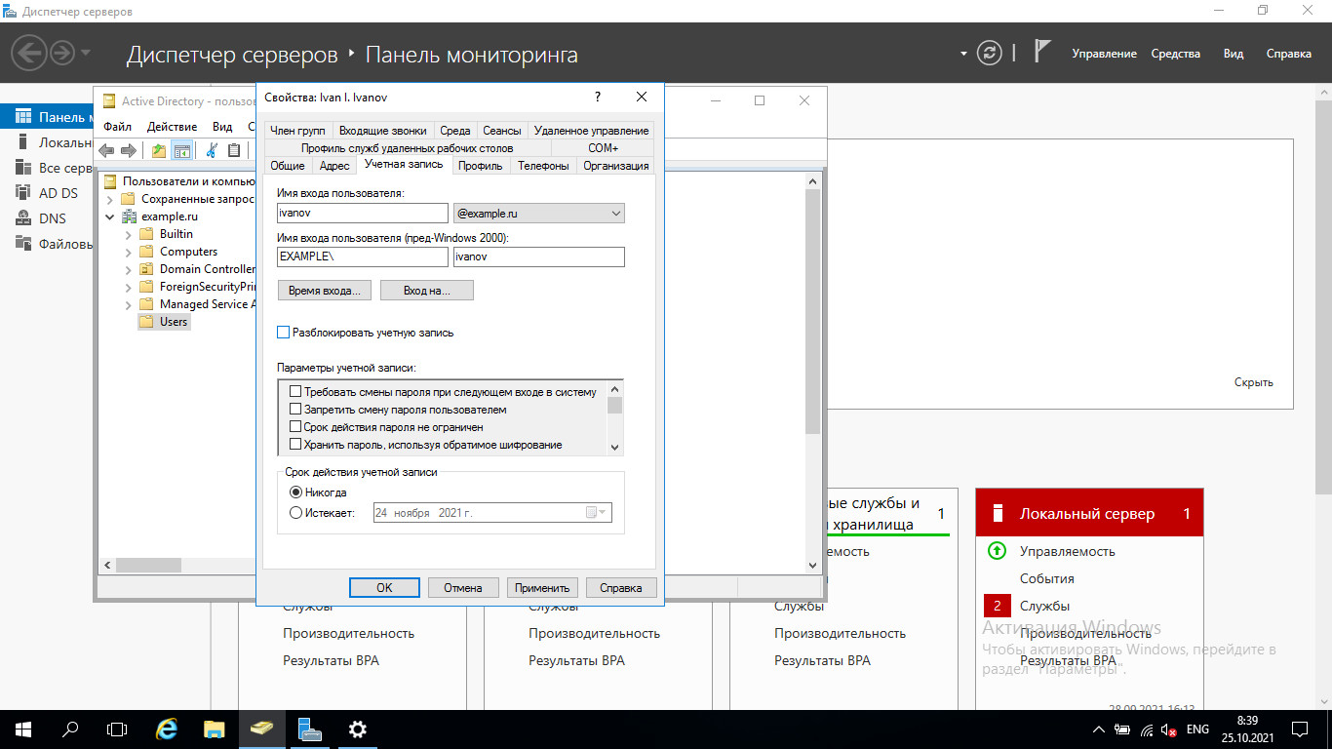Screen dimensions: 1332x749
Task: Click the network tray icon
Action: (x=1146, y=729)
